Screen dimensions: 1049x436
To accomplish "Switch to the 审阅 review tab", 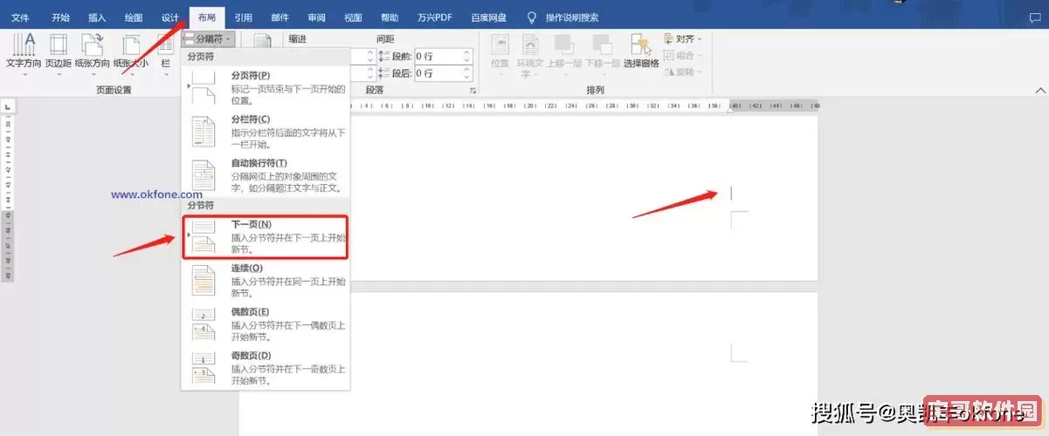I will coord(317,17).
